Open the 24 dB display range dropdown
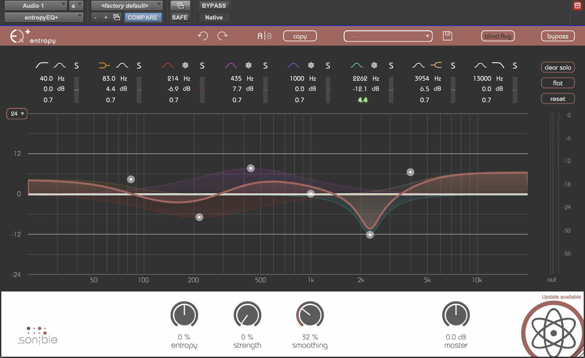This screenshot has width=585, height=358. pyautogui.click(x=17, y=114)
